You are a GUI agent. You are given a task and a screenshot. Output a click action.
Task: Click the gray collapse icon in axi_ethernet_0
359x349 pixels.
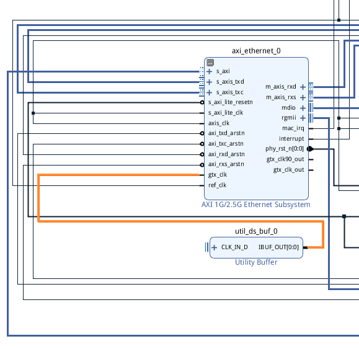pos(210,63)
